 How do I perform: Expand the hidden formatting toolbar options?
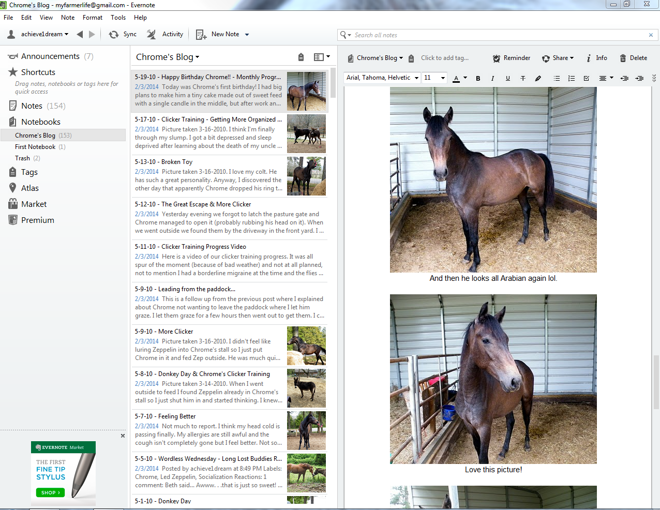click(654, 78)
